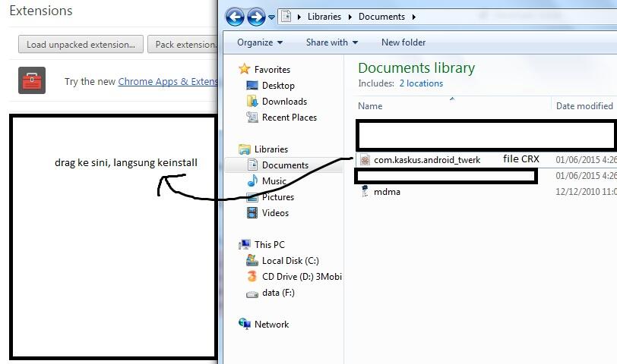Viewport: 617px width, 364px height.
Task: Click the New folder button
Action: 403,42
